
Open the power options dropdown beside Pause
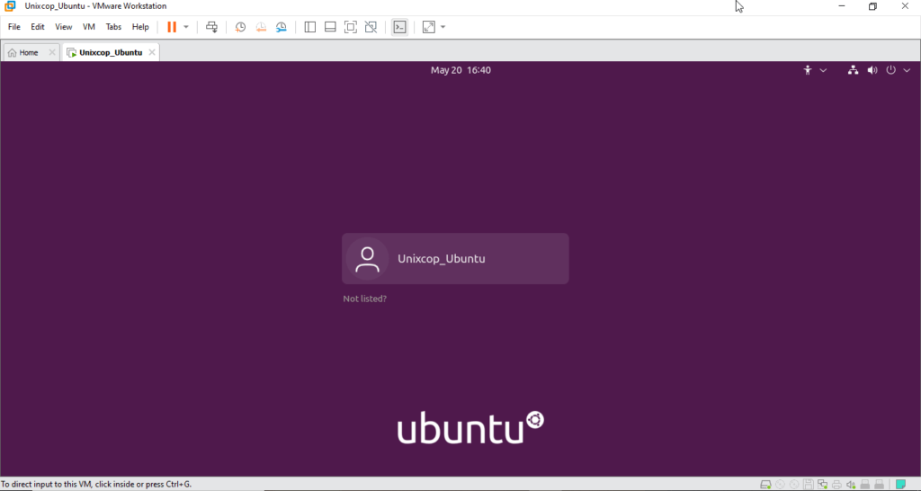point(186,27)
